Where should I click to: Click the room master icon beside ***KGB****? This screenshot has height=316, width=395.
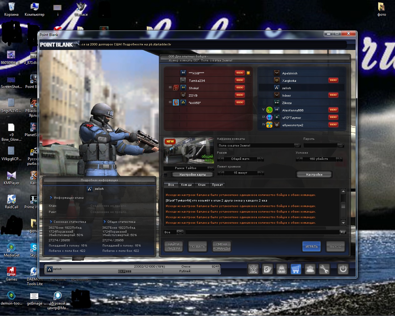[x=248, y=73]
